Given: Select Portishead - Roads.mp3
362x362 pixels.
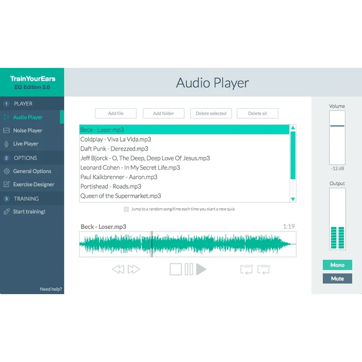Looking at the screenshot, I should tap(184, 186).
